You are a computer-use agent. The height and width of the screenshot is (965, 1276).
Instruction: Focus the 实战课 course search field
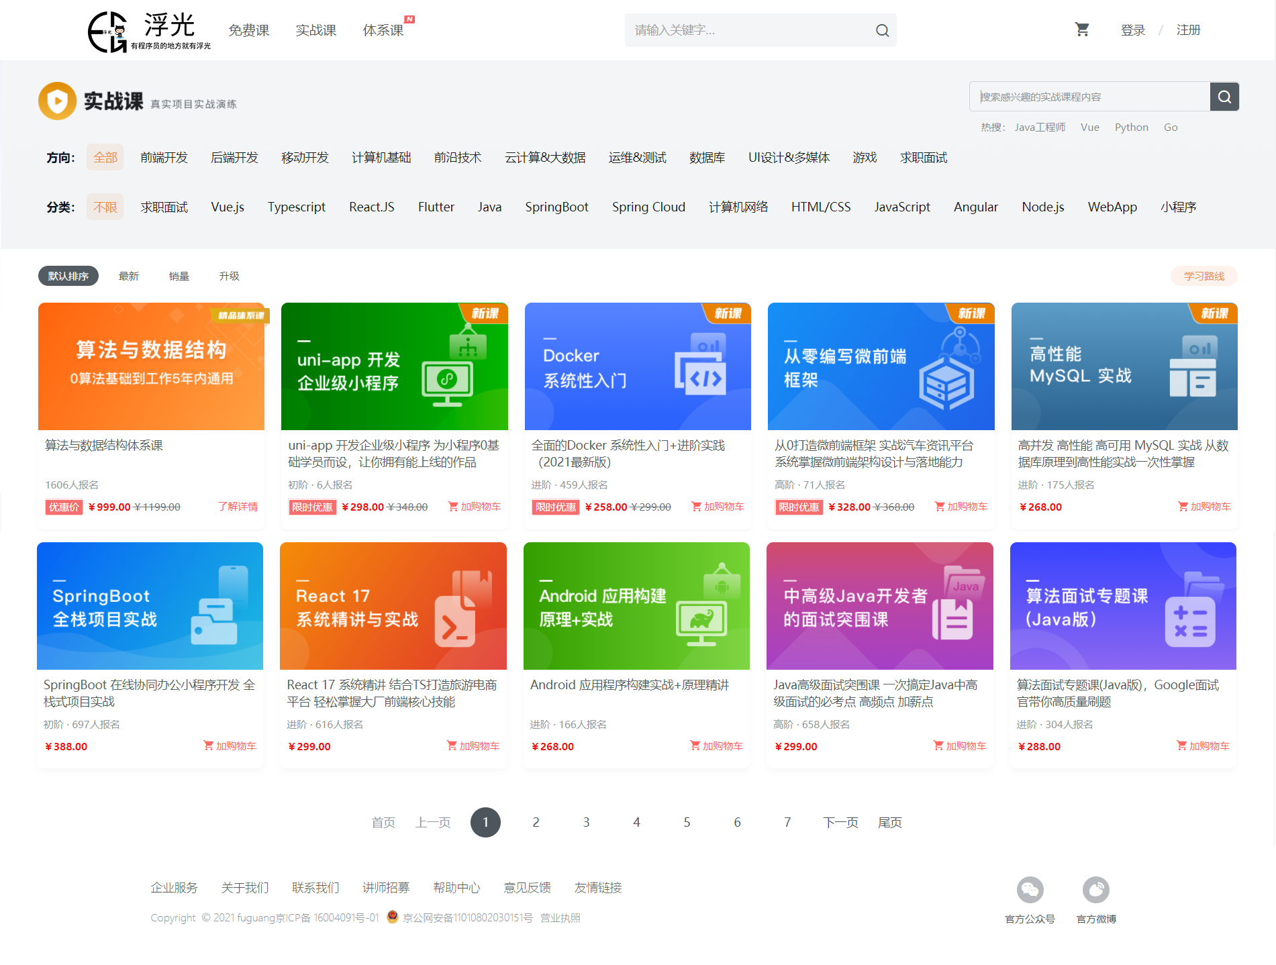[x=1089, y=97]
